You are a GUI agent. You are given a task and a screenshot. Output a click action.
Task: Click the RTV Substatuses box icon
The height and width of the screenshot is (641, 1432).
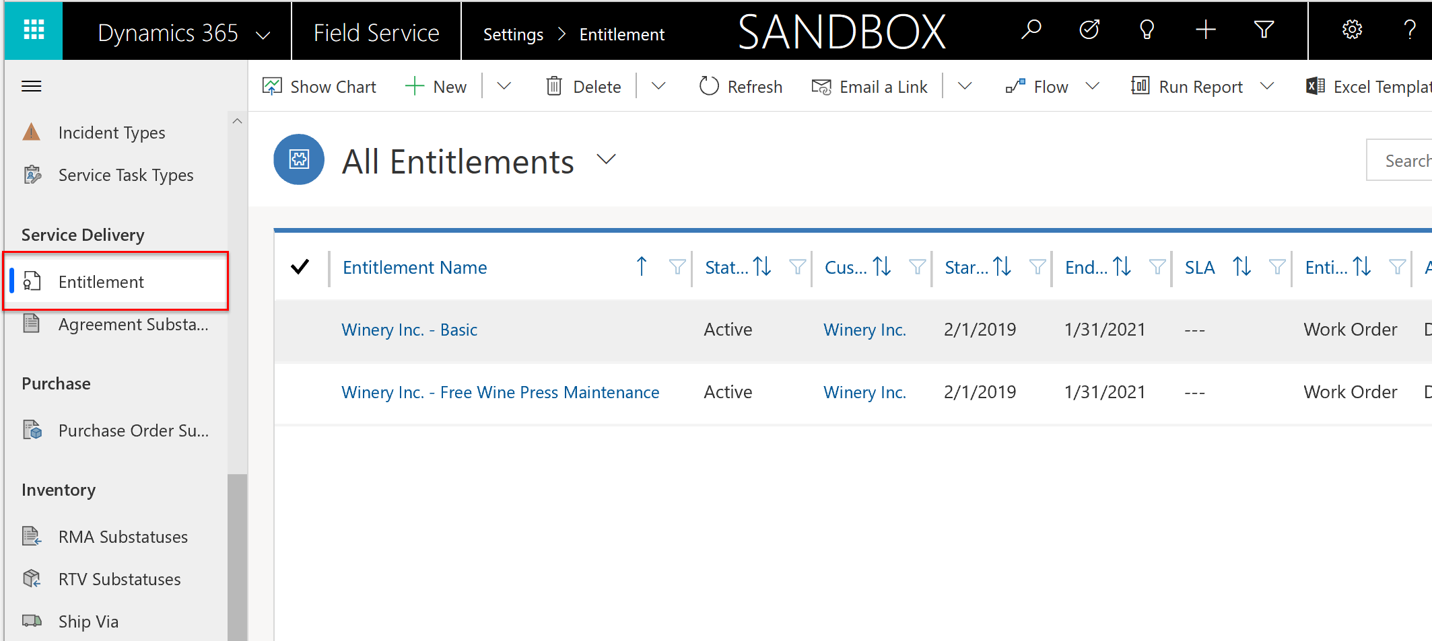(32, 578)
